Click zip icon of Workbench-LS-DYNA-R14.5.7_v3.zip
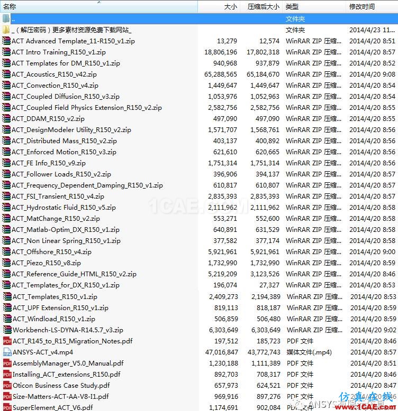 click(x=7, y=330)
